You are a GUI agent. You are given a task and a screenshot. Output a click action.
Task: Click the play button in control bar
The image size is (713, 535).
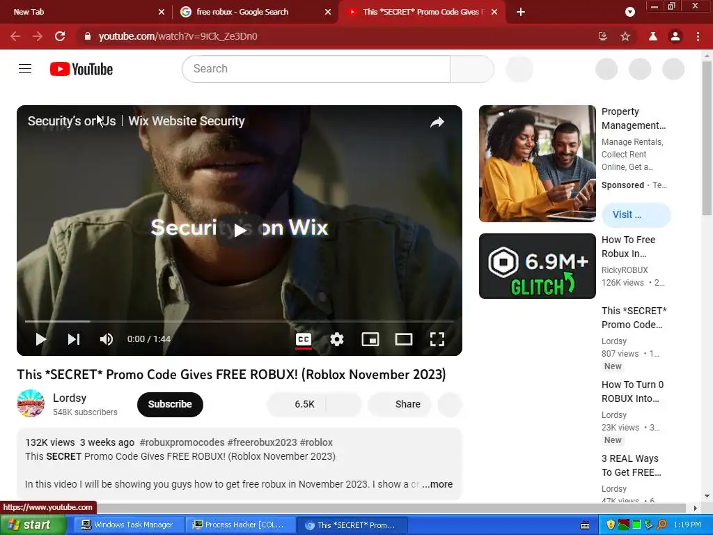[41, 339]
